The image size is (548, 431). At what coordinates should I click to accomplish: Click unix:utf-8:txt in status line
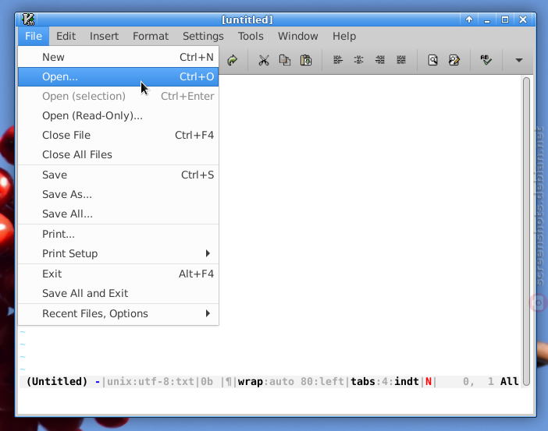(151, 381)
